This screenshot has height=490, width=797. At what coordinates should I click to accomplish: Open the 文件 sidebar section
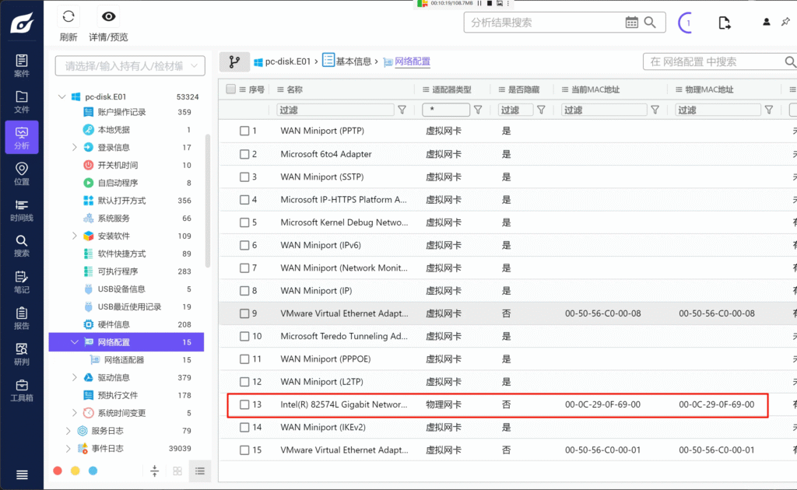click(x=21, y=102)
